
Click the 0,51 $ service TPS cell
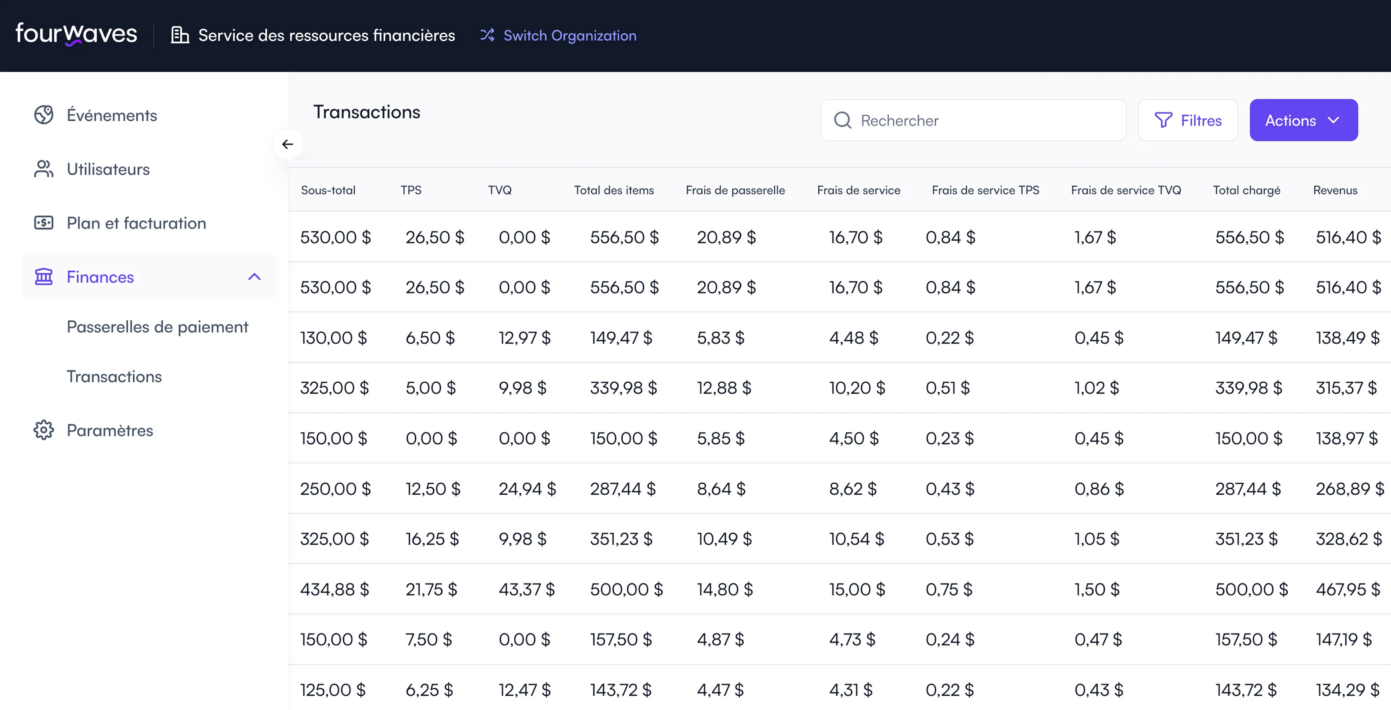[948, 388]
